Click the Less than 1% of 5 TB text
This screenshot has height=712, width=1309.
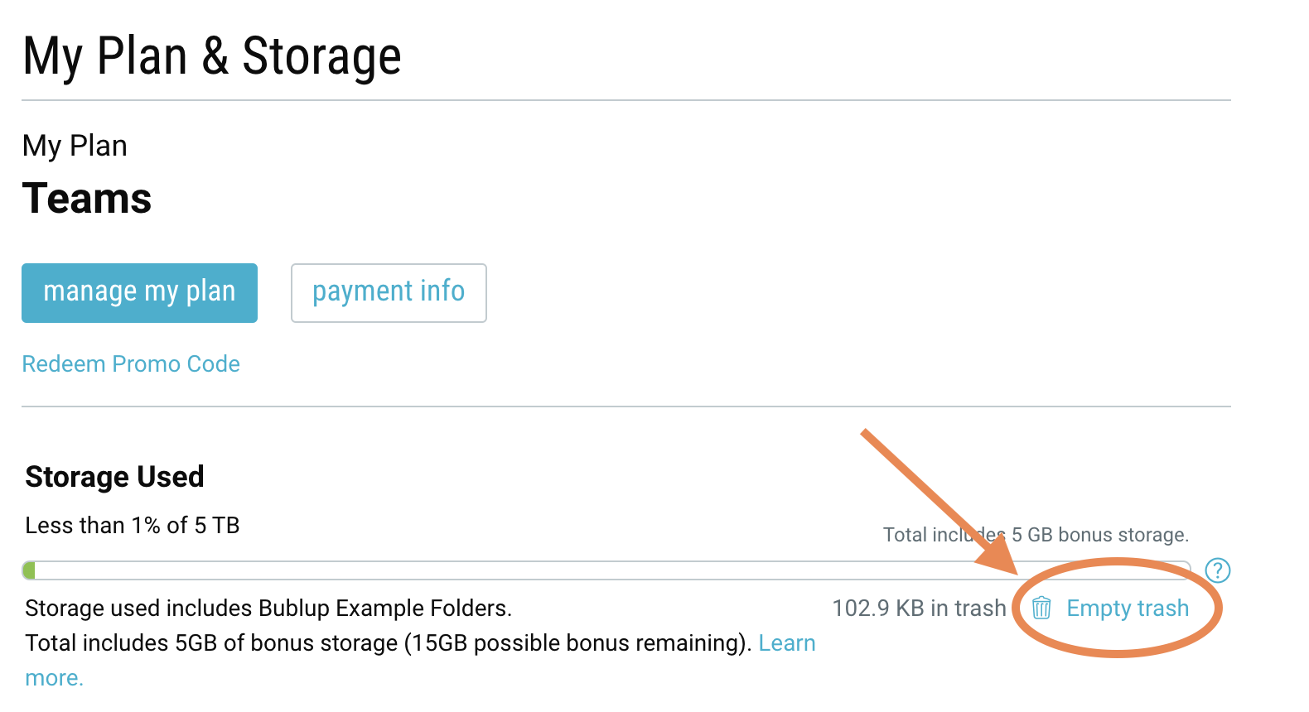click(133, 526)
